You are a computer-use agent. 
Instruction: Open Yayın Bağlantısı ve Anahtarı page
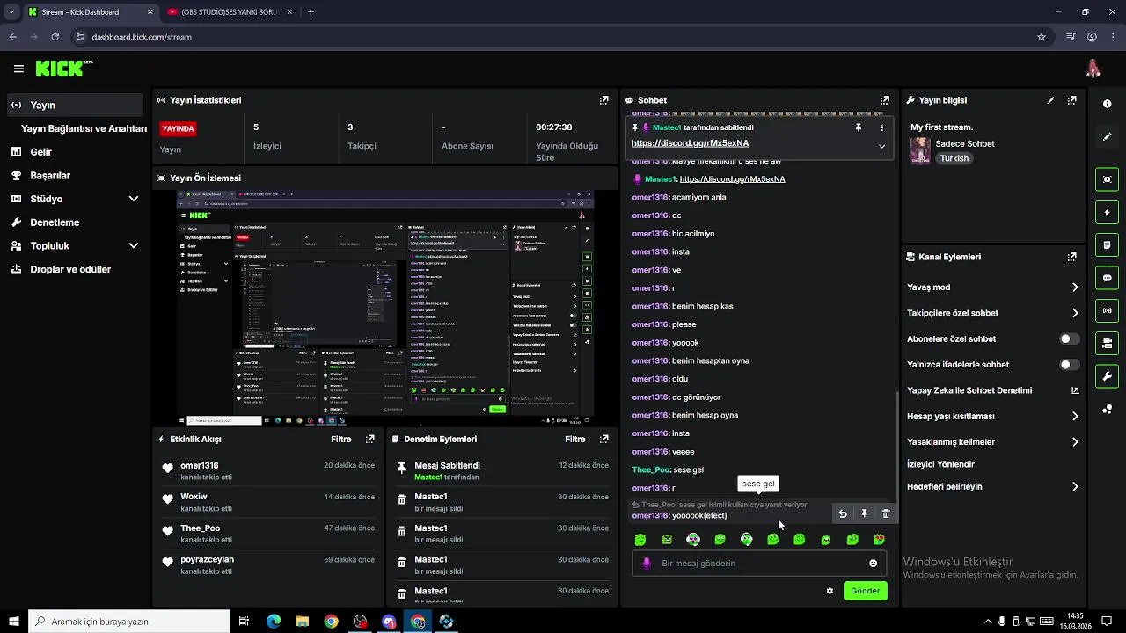[x=84, y=128]
